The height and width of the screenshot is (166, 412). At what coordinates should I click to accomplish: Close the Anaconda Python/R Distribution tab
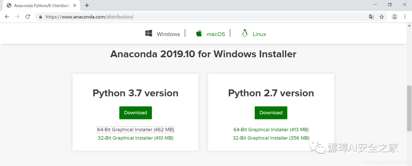click(x=75, y=5)
